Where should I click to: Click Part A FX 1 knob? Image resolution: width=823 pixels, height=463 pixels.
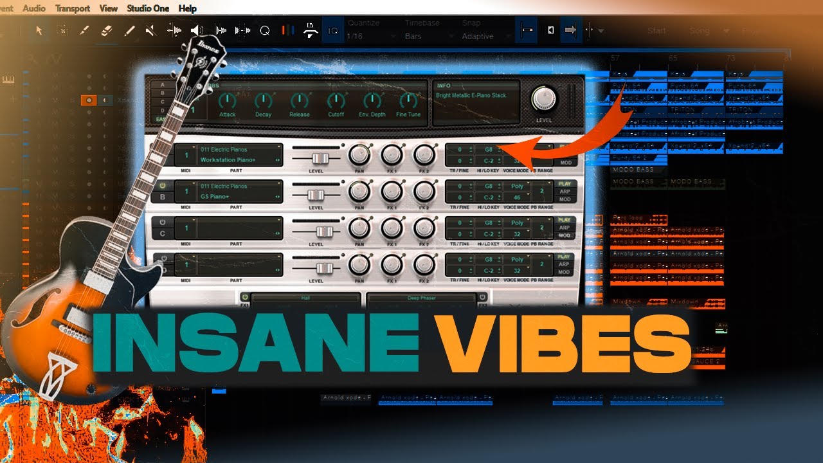[392, 155]
